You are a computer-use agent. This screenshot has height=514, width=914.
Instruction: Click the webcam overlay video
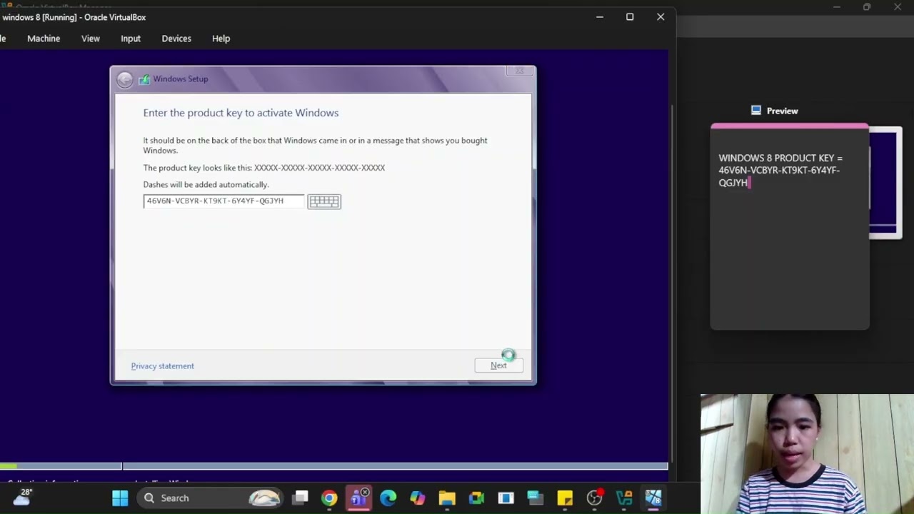pyautogui.click(x=807, y=454)
